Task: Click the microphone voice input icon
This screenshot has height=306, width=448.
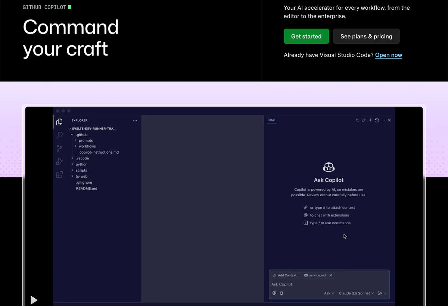Action: pos(281,293)
